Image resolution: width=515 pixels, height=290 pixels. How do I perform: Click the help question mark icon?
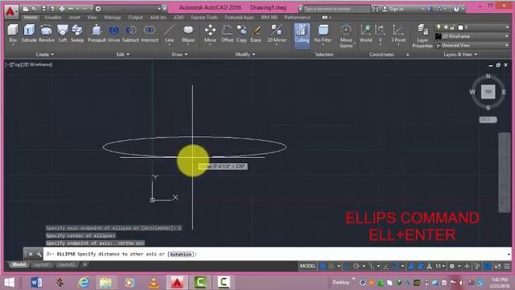(x=456, y=9)
